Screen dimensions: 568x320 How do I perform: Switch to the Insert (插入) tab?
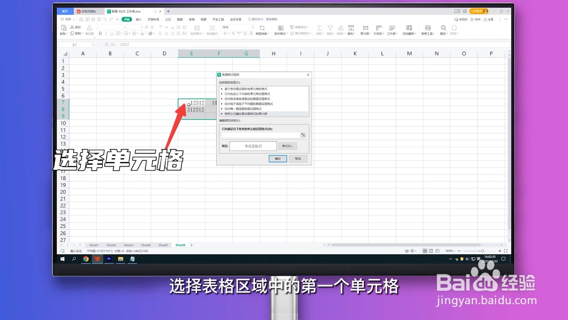(138, 20)
